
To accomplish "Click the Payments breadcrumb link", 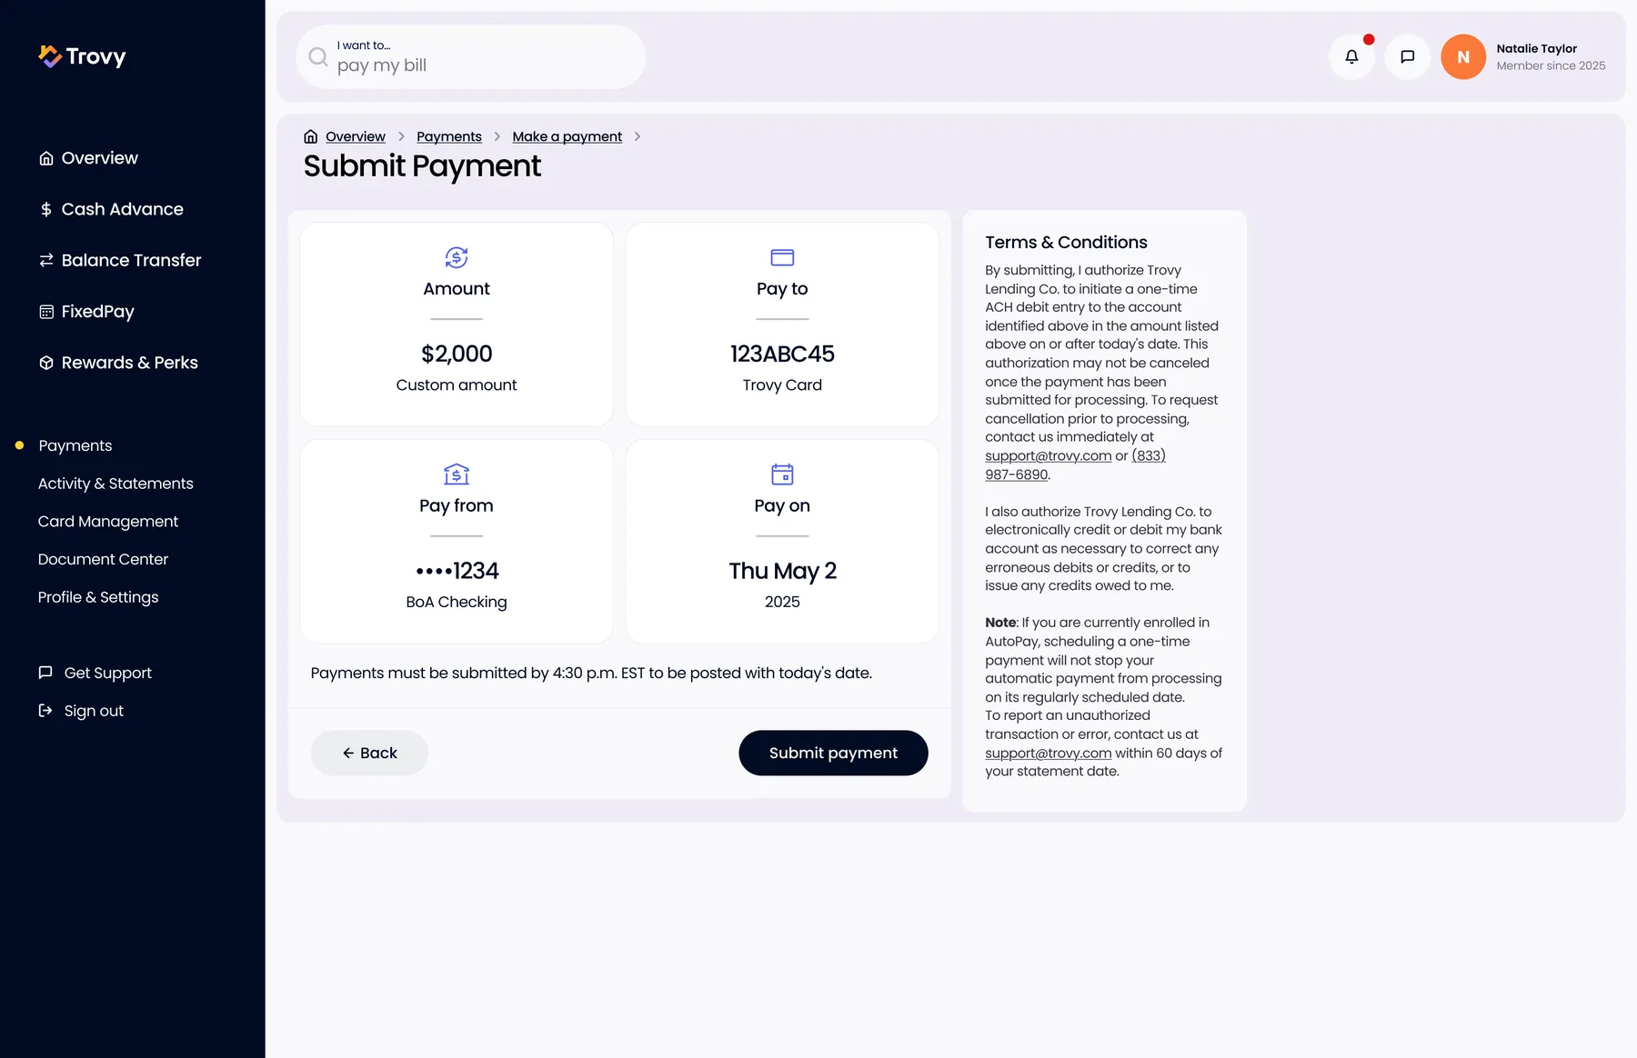I will [449, 136].
